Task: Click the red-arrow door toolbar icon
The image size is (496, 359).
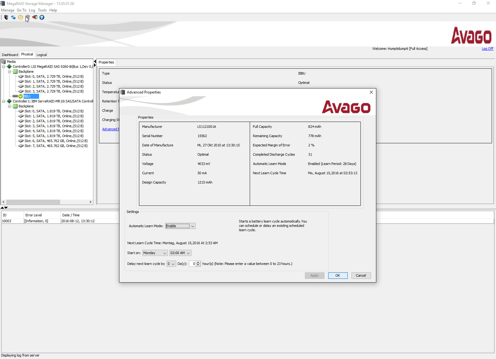Action: pos(35,17)
